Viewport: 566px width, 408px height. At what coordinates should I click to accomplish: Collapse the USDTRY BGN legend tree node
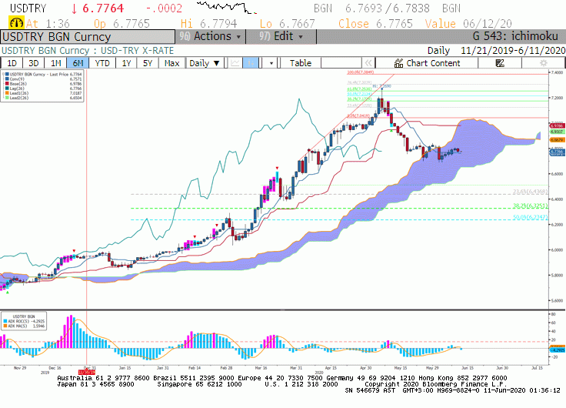coord(3,74)
